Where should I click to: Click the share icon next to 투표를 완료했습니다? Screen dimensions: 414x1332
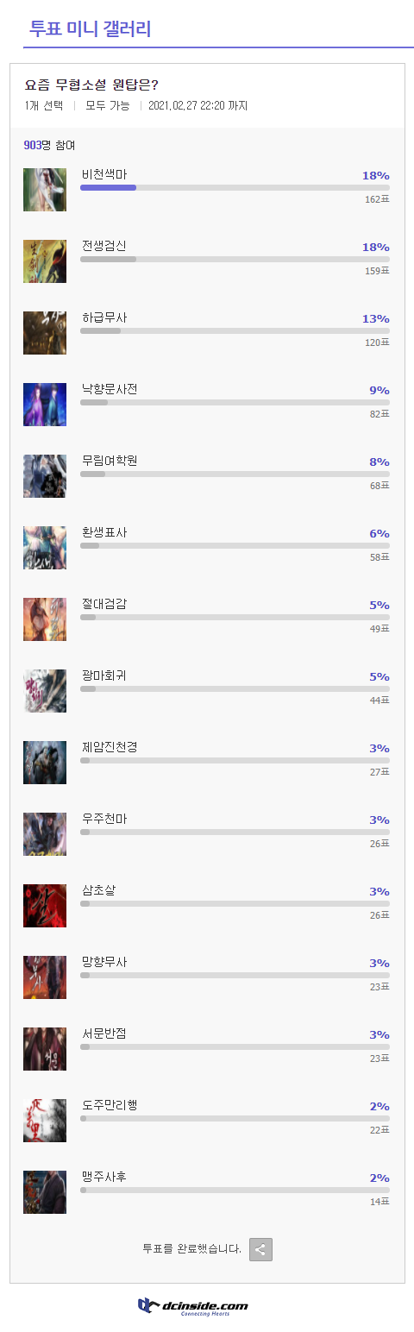260,1249
